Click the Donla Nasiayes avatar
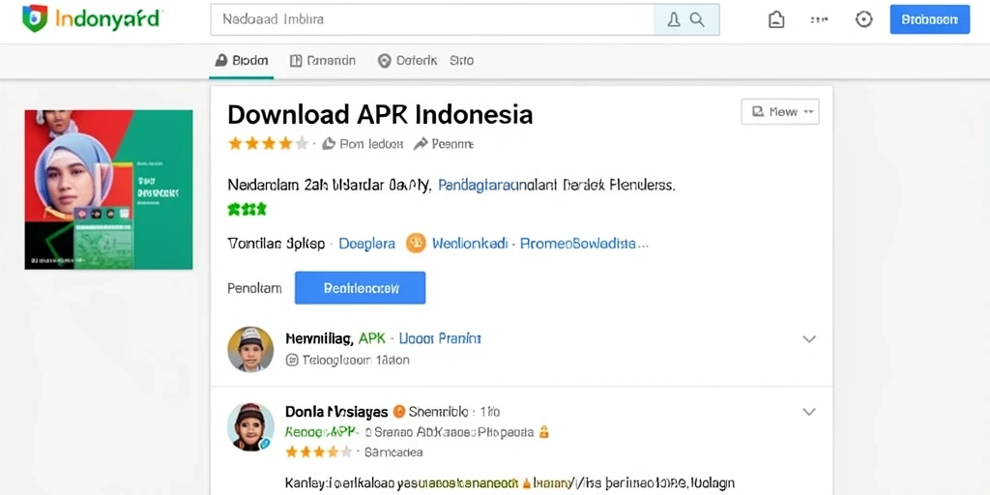990x495 pixels. [250, 426]
